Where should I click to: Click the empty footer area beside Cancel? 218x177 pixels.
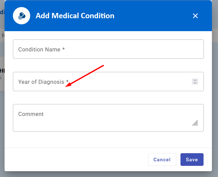tap(76, 160)
